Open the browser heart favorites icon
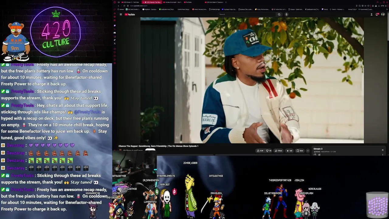389x219 pixels. coord(368,6)
